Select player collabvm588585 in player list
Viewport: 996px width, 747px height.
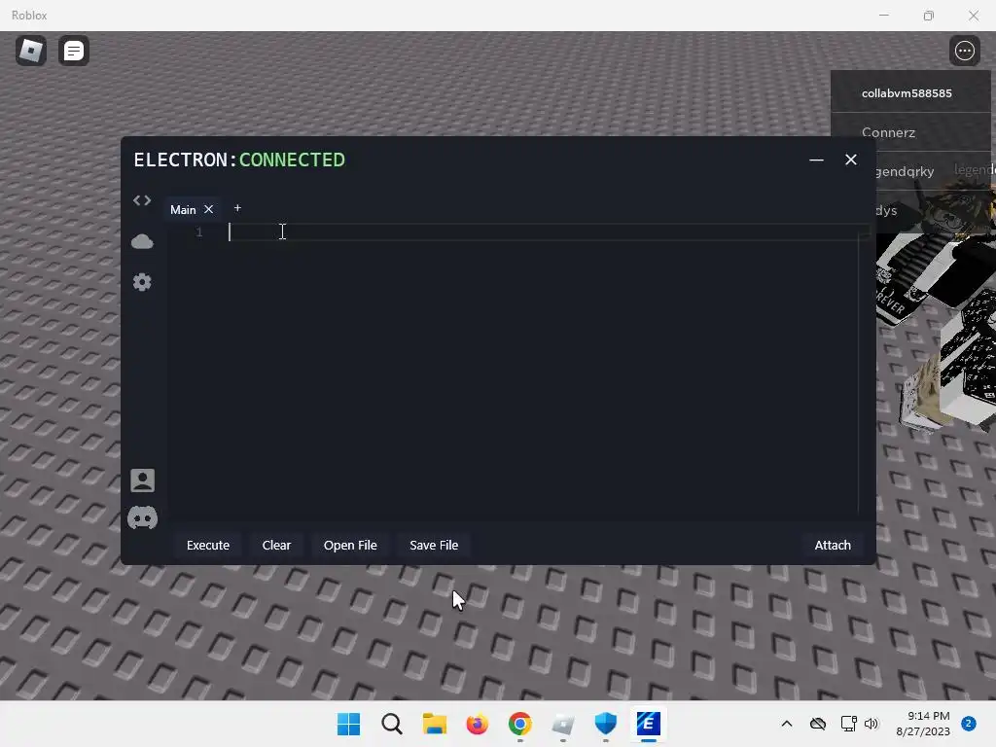[910, 92]
